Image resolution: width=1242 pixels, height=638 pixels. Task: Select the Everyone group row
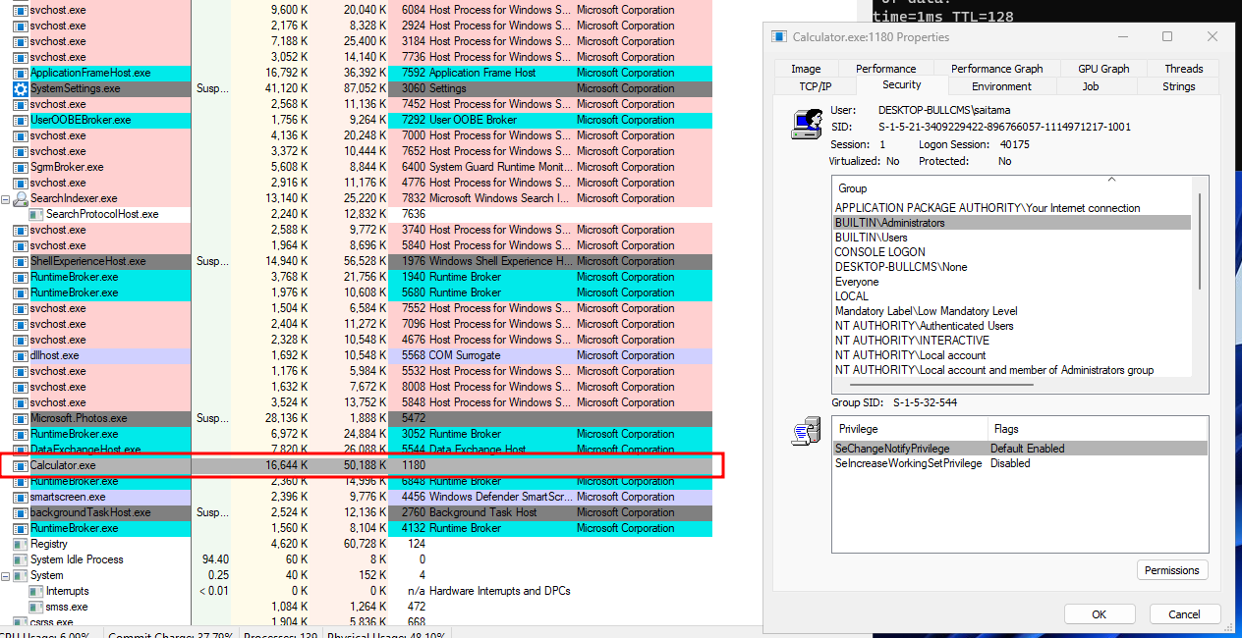pos(1012,282)
